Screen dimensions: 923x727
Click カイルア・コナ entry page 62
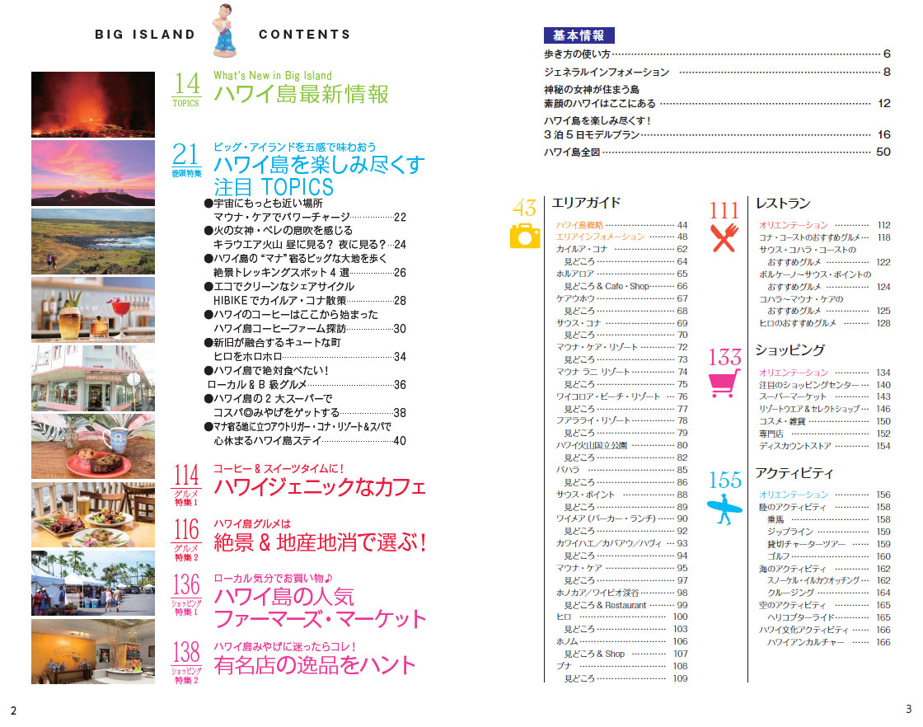pos(621,249)
